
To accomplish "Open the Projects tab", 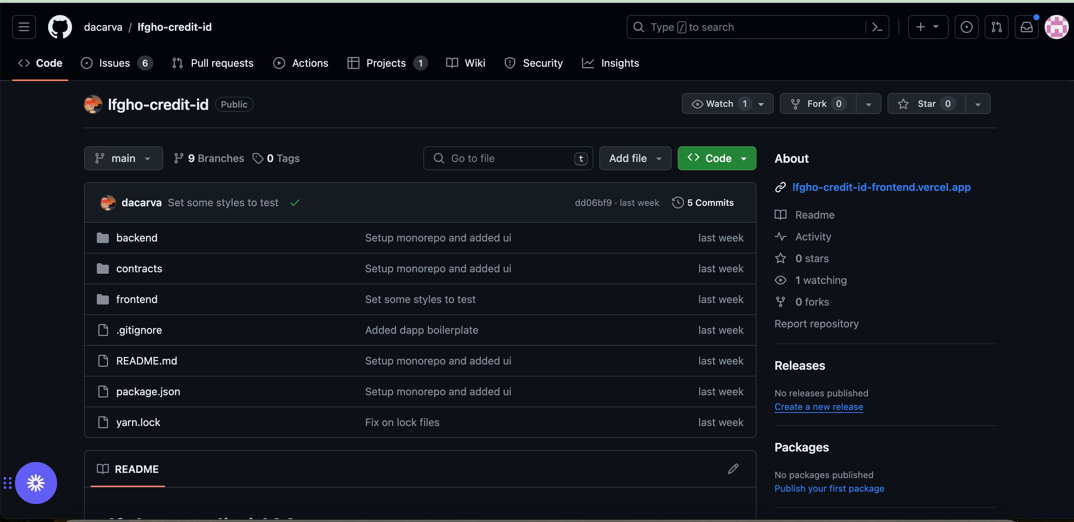I will point(387,63).
